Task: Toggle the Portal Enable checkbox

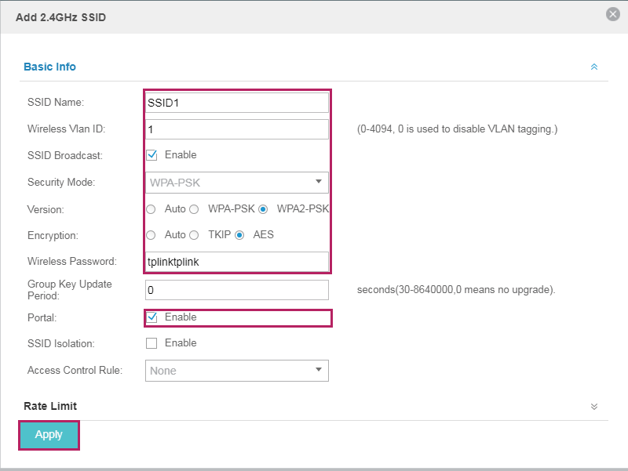Action: [152, 317]
